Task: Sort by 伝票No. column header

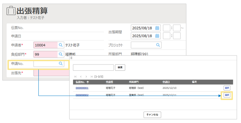Action: [x=80, y=82]
